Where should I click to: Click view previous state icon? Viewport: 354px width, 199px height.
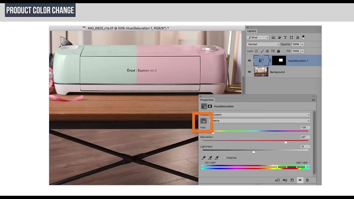pyautogui.click(x=285, y=180)
